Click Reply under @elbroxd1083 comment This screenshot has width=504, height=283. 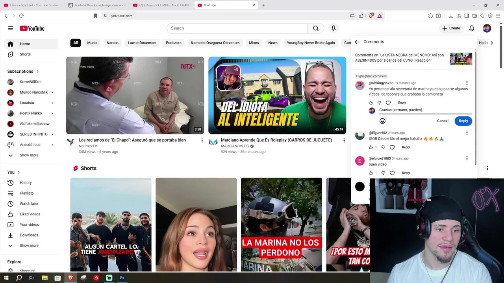(406, 173)
